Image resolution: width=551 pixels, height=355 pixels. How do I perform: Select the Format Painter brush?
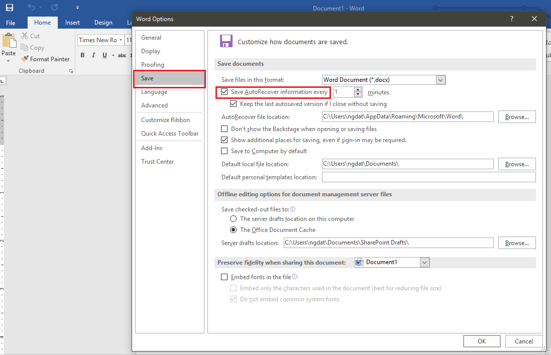click(x=25, y=59)
